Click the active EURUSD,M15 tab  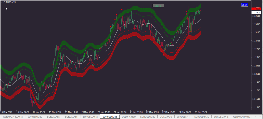tap(110, 117)
